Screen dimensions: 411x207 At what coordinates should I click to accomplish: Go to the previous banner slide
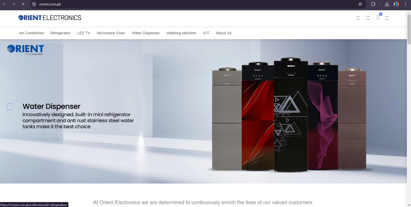[10, 106]
